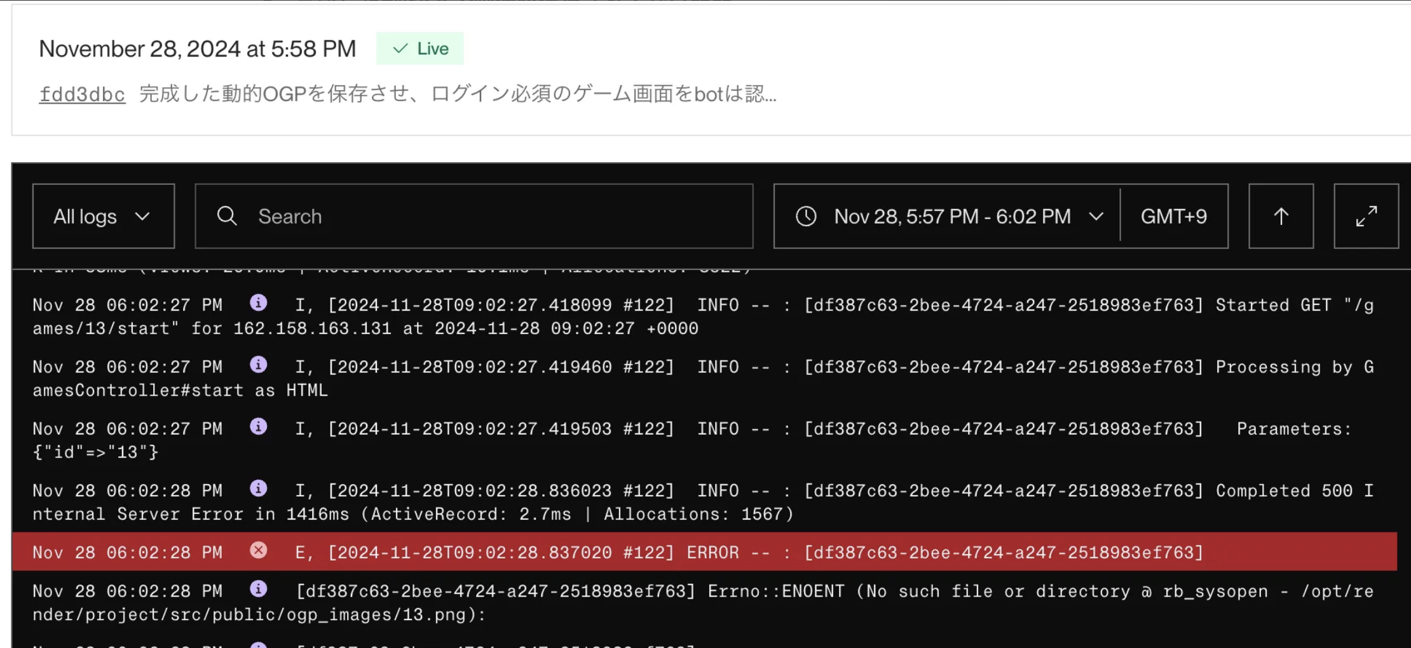The image size is (1411, 648).
Task: Open the All logs filter dropdown
Action: point(104,216)
